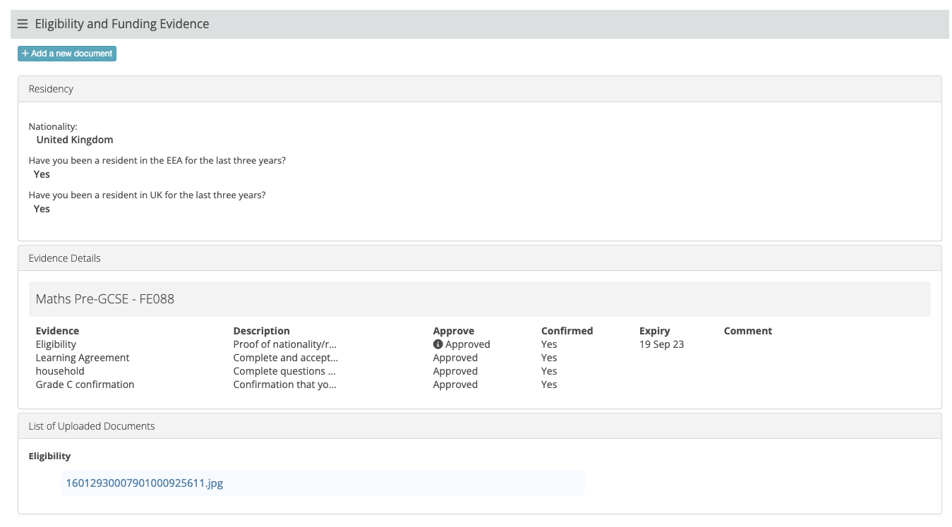Open the uploaded file 1601293000790100925611.jpg
Image resolution: width=952 pixels, height=527 pixels.
coord(144,483)
